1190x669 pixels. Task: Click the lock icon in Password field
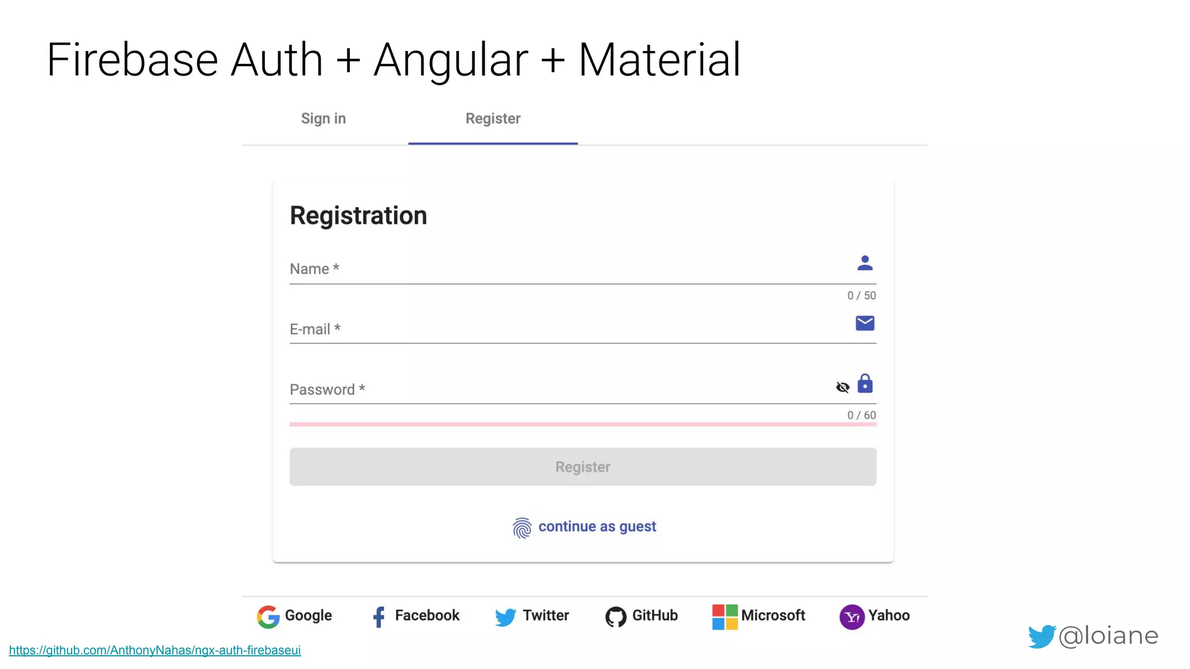865,384
